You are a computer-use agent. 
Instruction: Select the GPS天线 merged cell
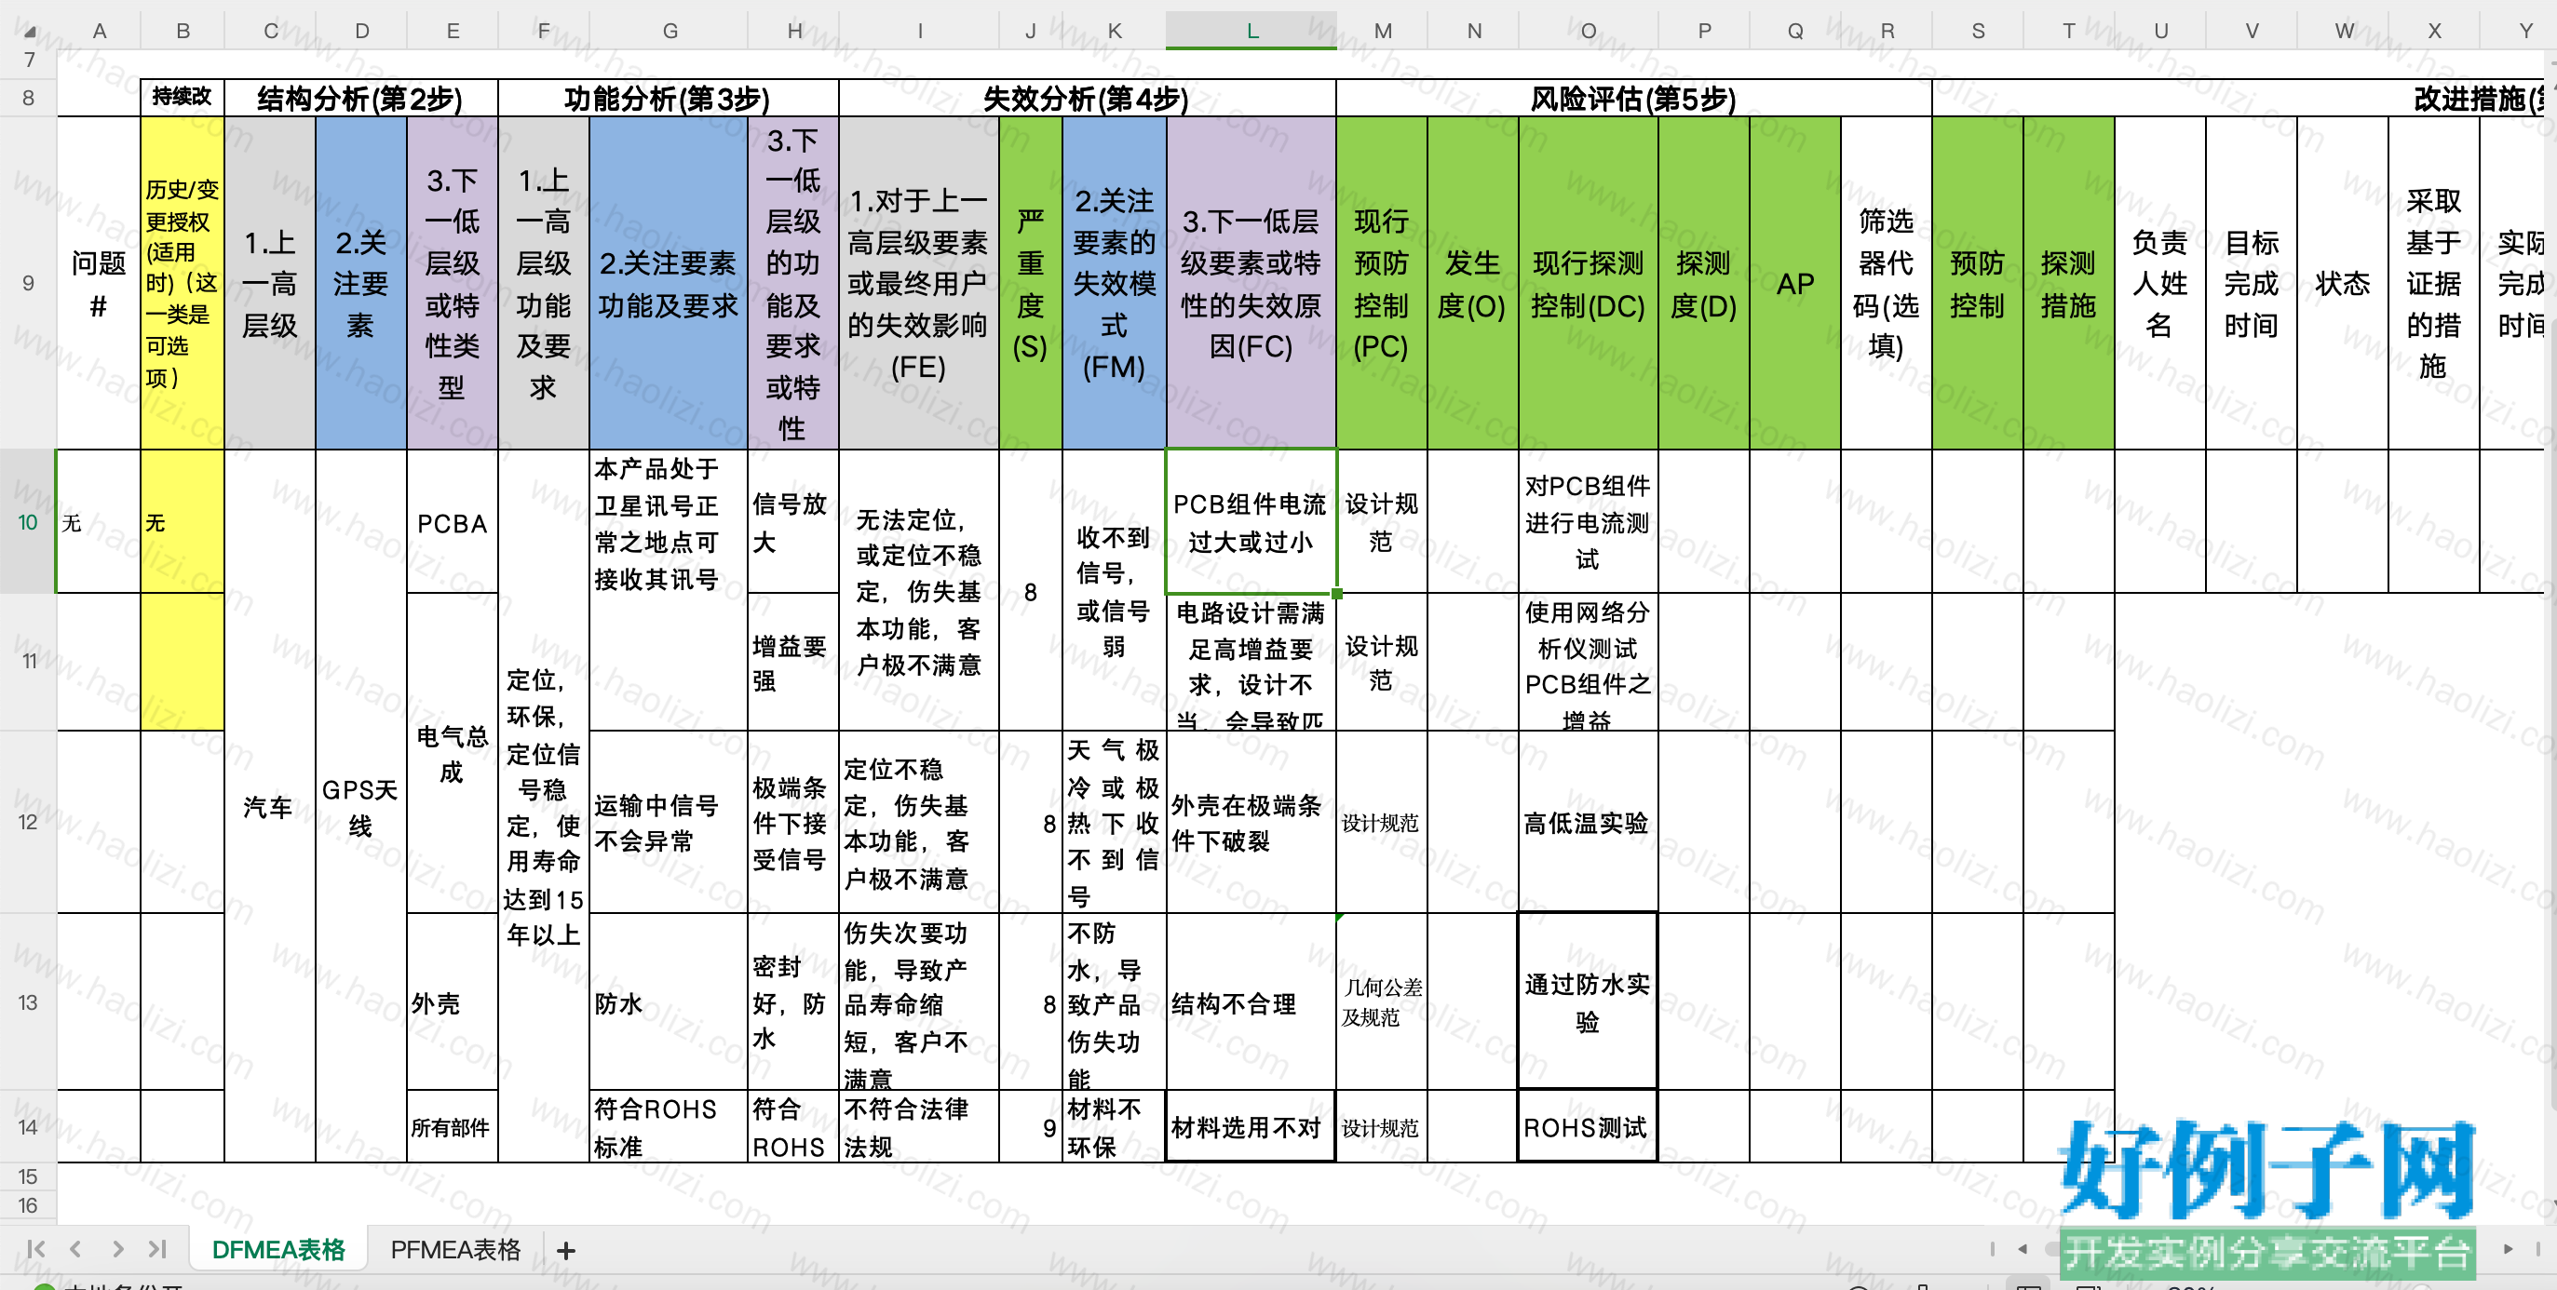pyautogui.click(x=361, y=806)
